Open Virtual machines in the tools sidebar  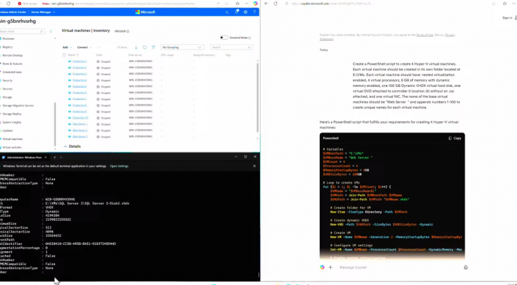12,139
